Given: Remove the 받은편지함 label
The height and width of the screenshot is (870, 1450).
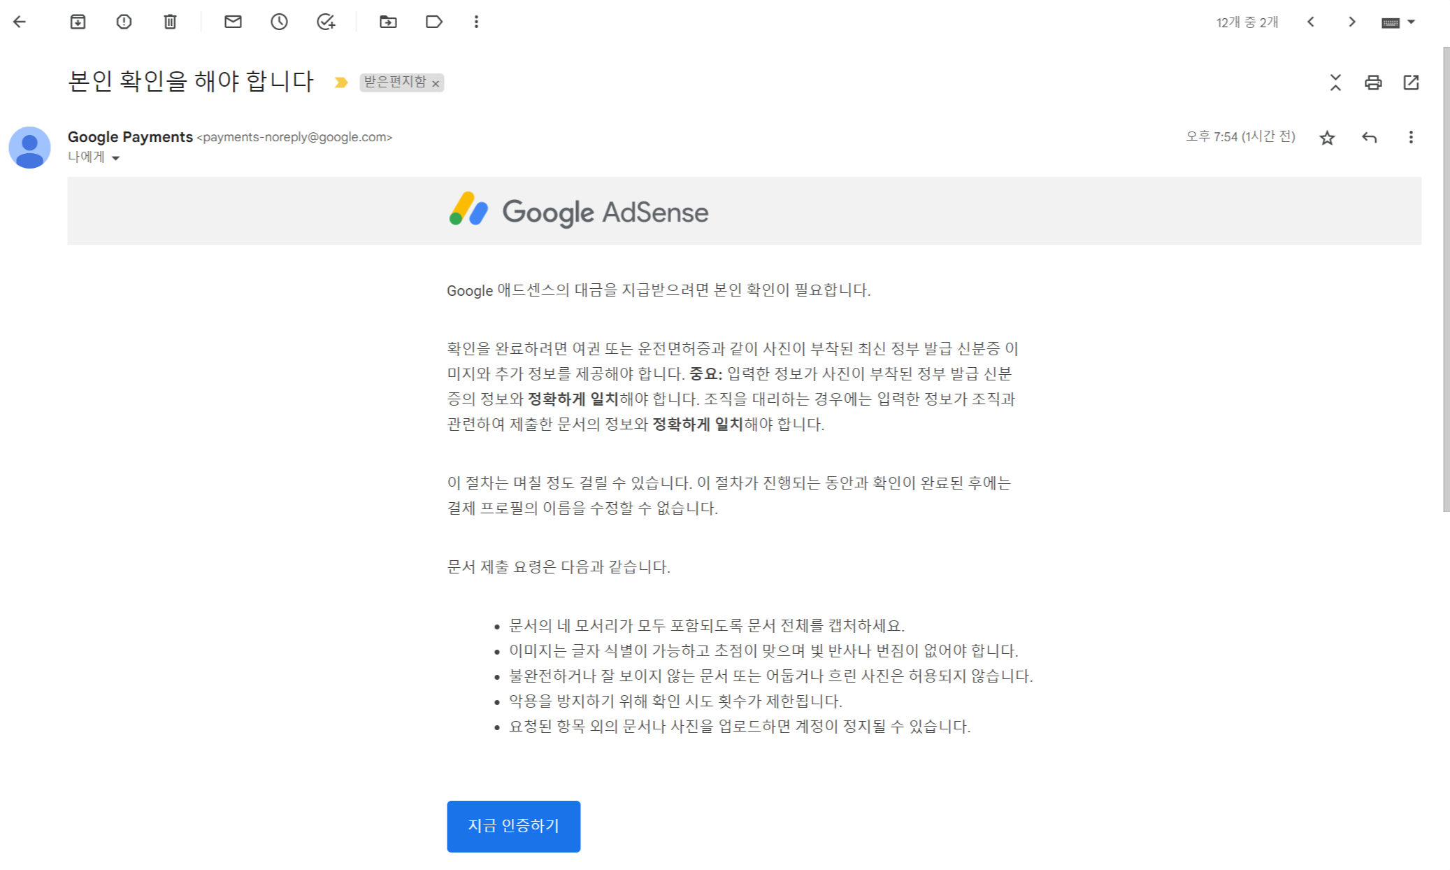Looking at the screenshot, I should pos(436,83).
